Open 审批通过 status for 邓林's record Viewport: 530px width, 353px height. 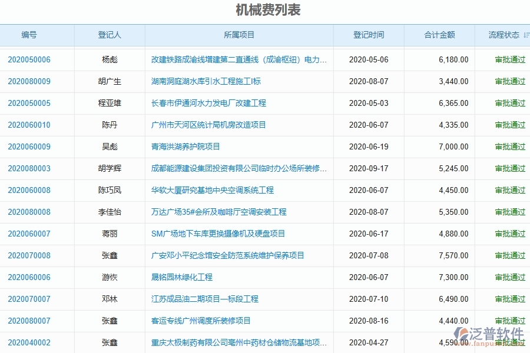coord(510,299)
